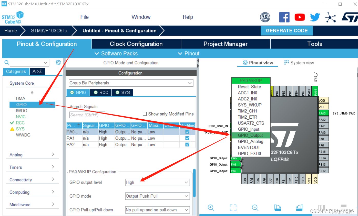Click the ST community network icon
This screenshot has height=216, width=358.
[x=330, y=17]
